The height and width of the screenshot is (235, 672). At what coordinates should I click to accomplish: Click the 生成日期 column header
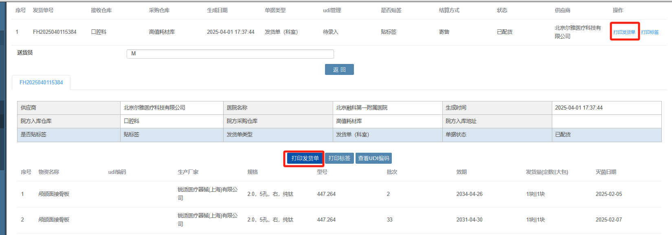pyautogui.click(x=217, y=10)
